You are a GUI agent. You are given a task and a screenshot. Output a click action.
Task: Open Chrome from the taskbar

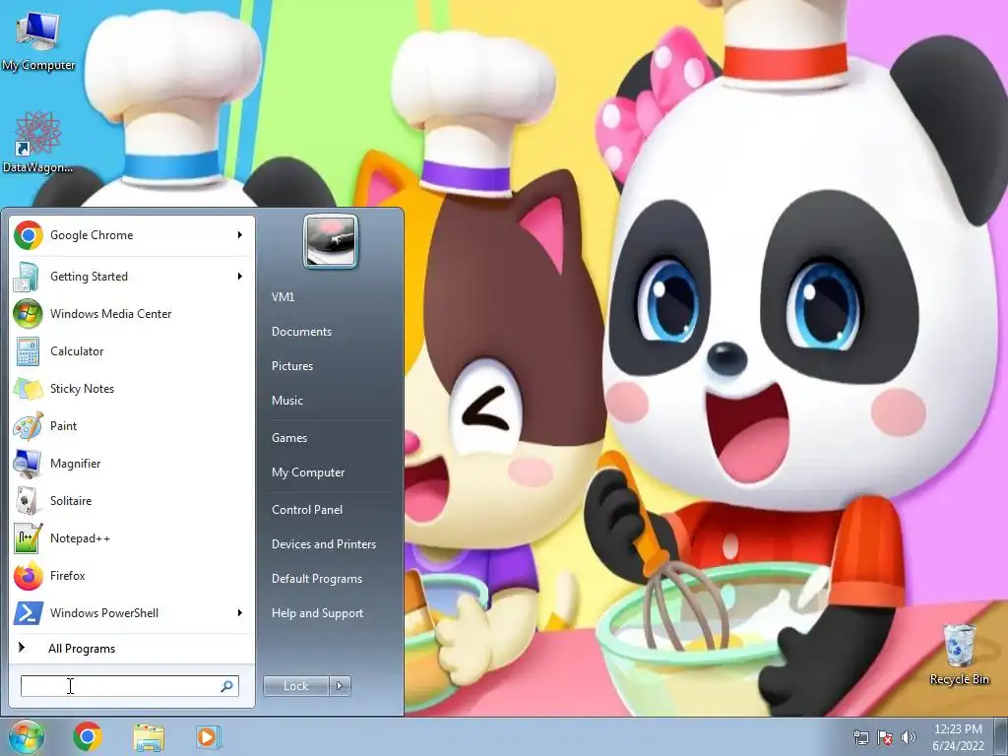[x=88, y=736]
